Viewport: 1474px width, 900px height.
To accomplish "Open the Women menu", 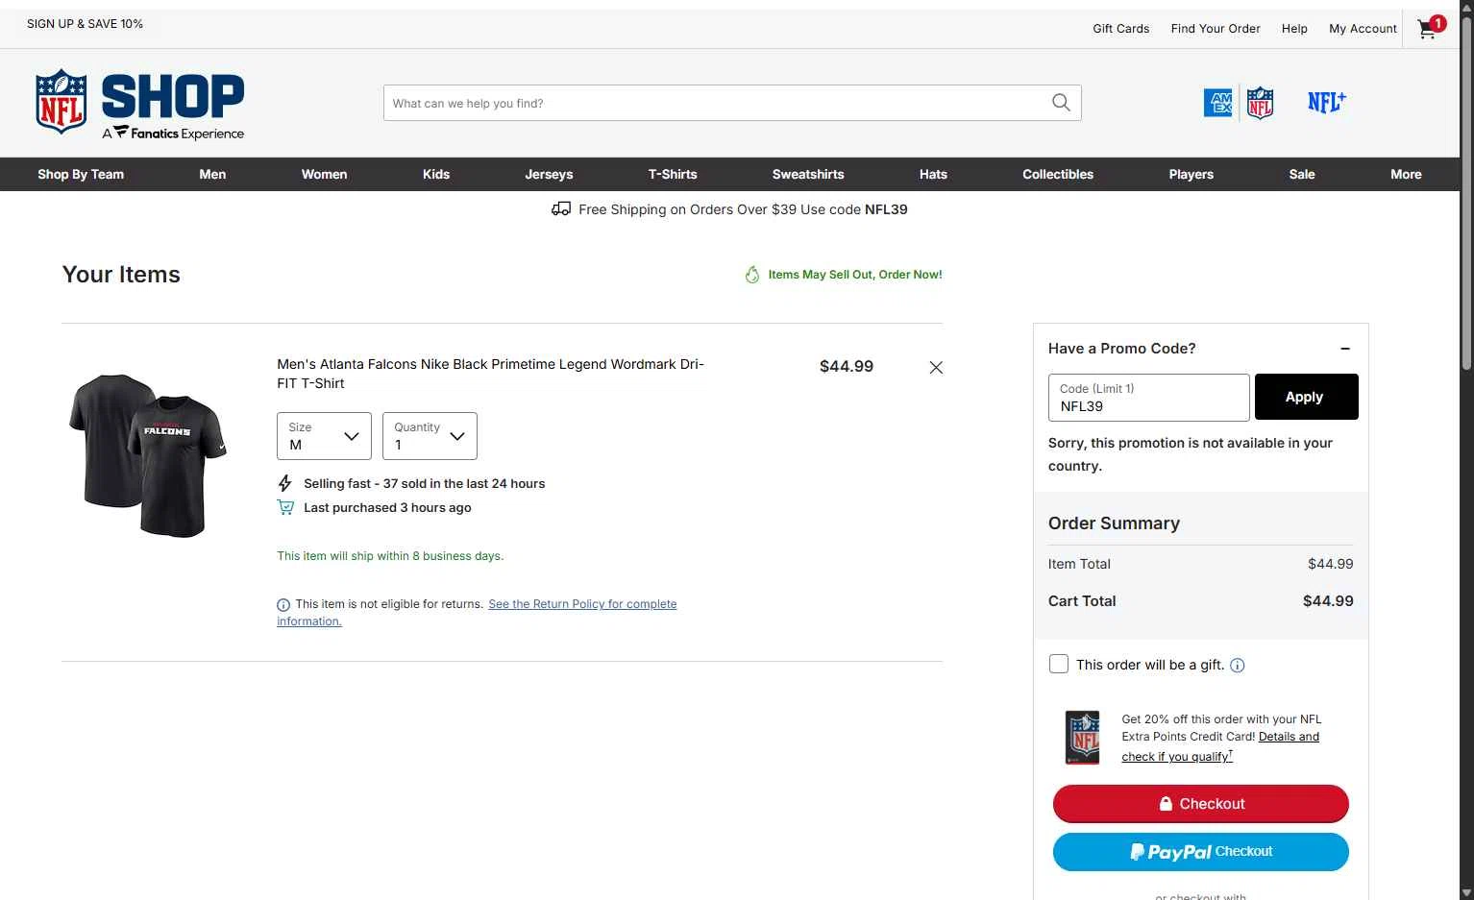I will [x=325, y=174].
